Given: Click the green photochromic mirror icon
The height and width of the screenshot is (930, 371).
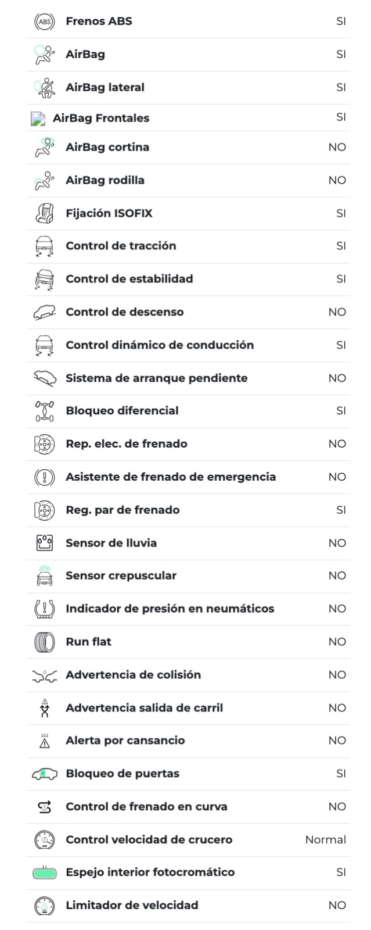Looking at the screenshot, I should (45, 872).
